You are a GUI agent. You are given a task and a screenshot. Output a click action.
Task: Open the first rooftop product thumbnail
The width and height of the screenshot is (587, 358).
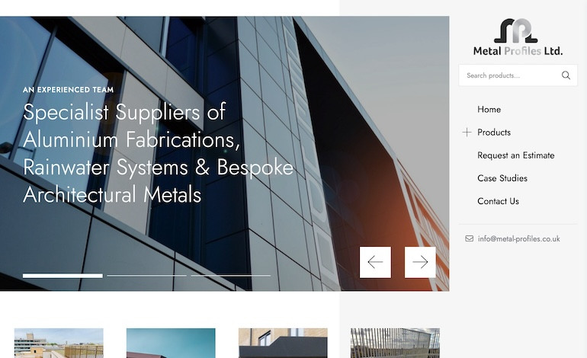click(x=59, y=343)
